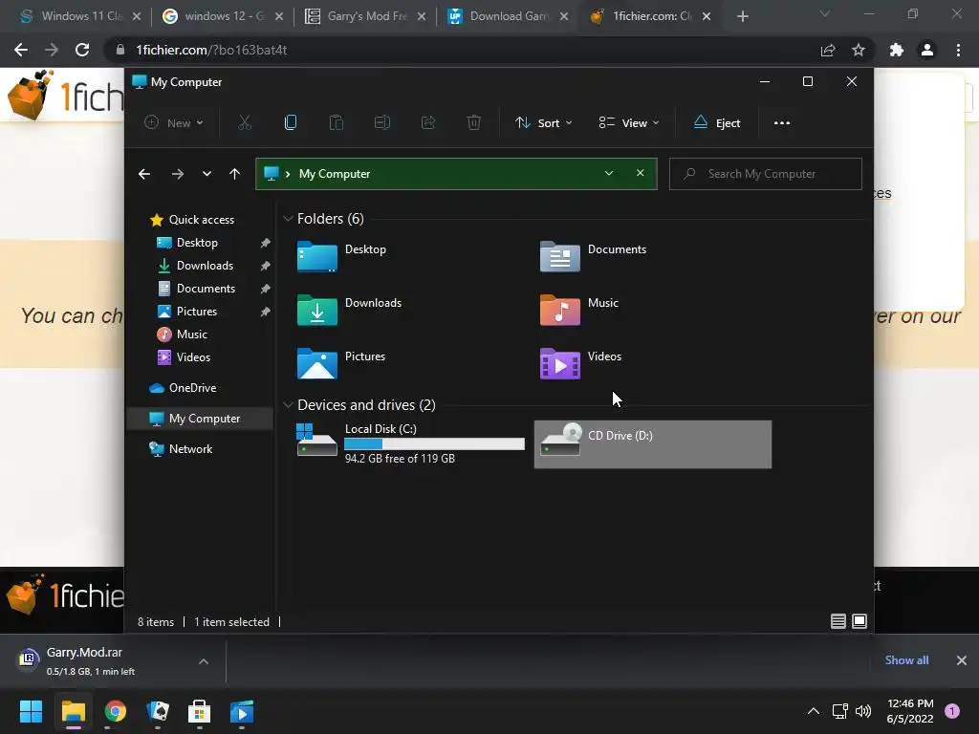Click the Local Disk (C:) usage bar
Screen dimensions: 979x734
pos(434,443)
